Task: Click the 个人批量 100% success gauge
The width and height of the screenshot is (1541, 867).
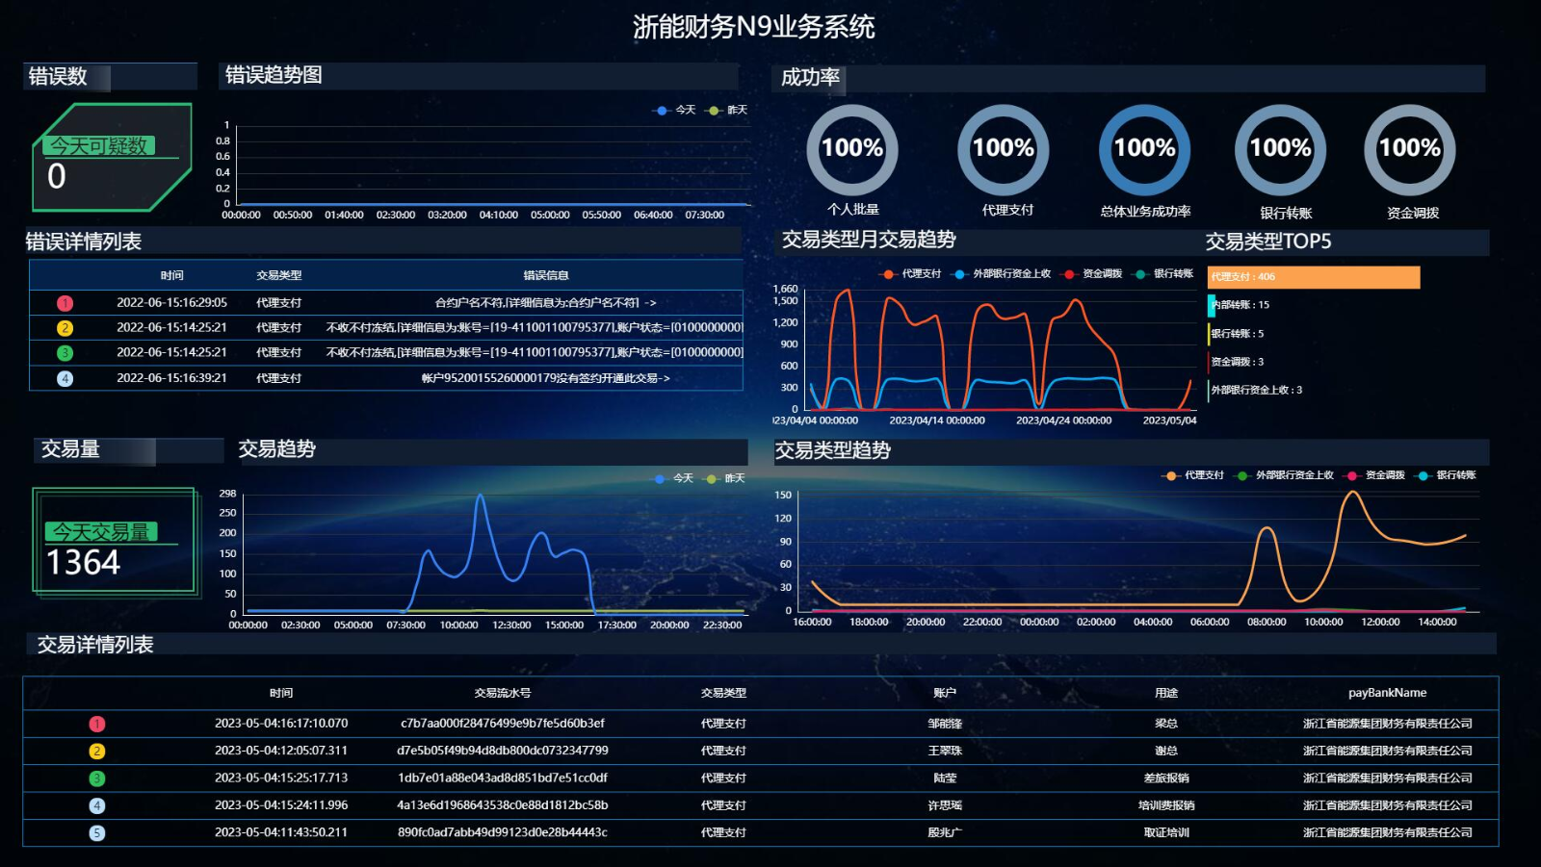Action: coord(851,149)
